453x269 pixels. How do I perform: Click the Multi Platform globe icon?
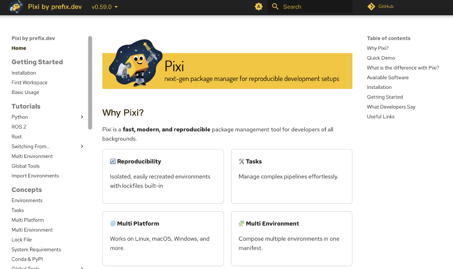click(113, 224)
